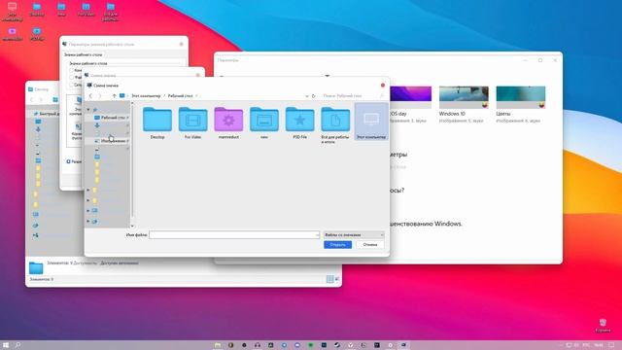Expand the lower yellow folder tree node
This screenshot has width=622, height=350.
click(x=88, y=200)
